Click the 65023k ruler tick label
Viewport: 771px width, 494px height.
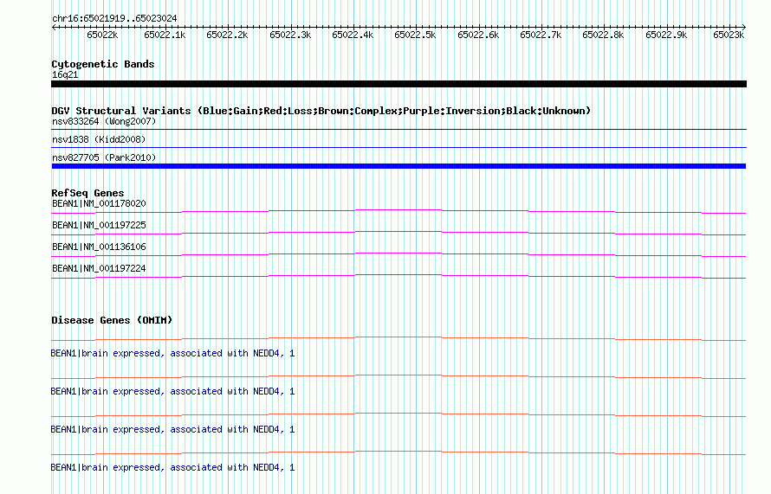[729, 35]
